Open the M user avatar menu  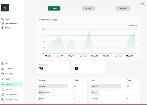coord(143,4)
